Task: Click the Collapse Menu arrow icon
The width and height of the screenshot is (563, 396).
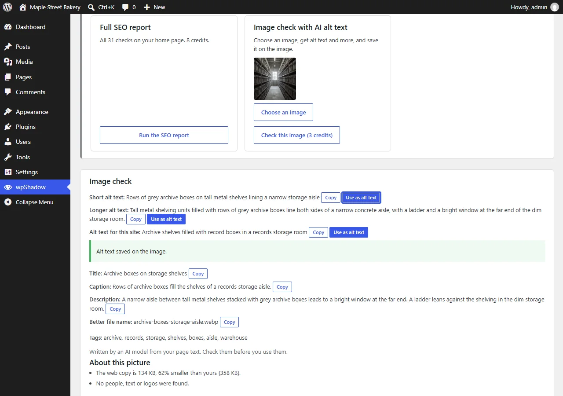Action: (8, 202)
